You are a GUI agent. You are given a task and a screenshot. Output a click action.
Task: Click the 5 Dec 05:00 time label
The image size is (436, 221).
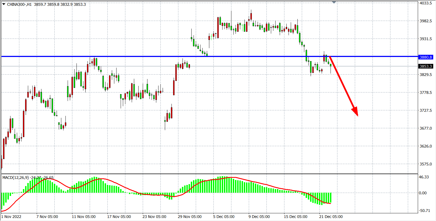(x=224, y=217)
